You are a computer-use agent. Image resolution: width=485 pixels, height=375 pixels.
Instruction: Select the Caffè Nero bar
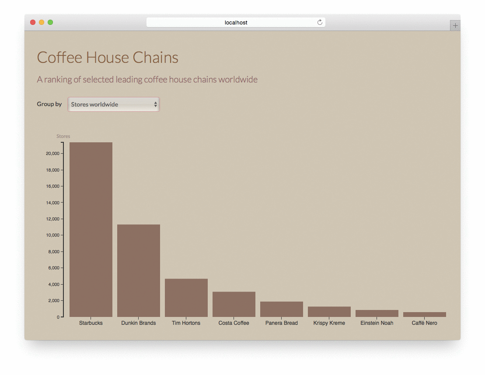pos(424,314)
